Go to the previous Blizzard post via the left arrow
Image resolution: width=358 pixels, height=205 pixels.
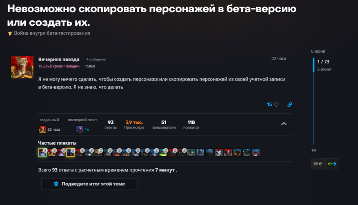tap(318, 164)
